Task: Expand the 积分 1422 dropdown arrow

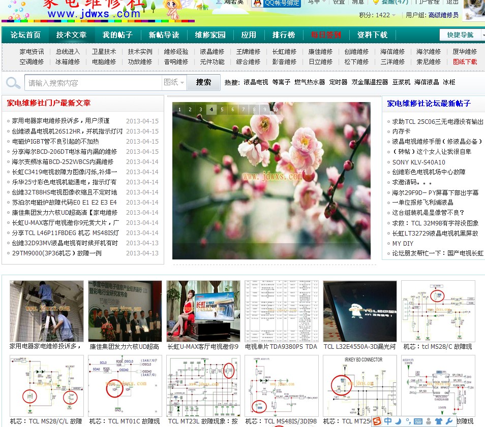Action: [394, 15]
